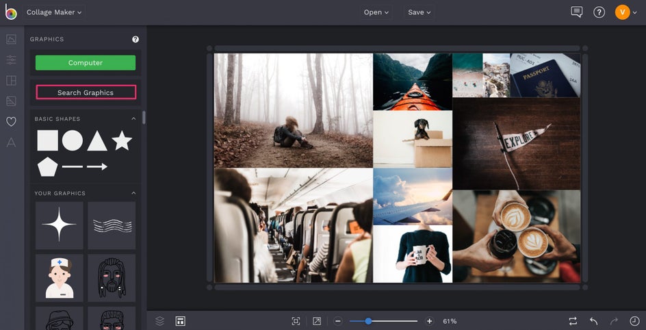
Task: Click the 61% zoom value
Action: click(x=450, y=321)
